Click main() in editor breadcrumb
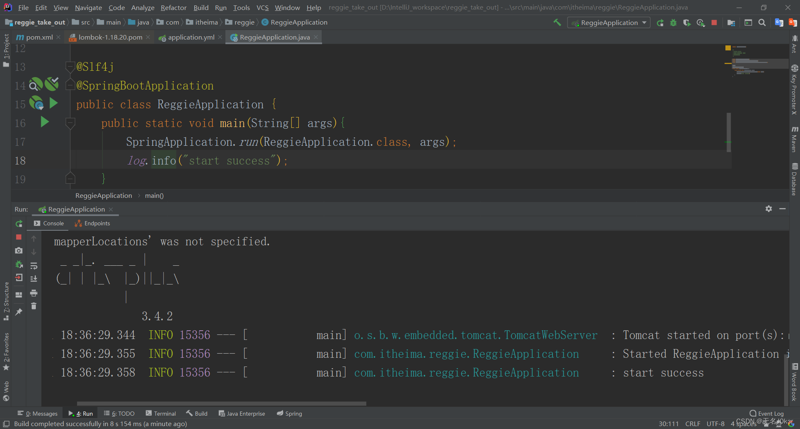Screen dimensions: 800x429 (154, 196)
